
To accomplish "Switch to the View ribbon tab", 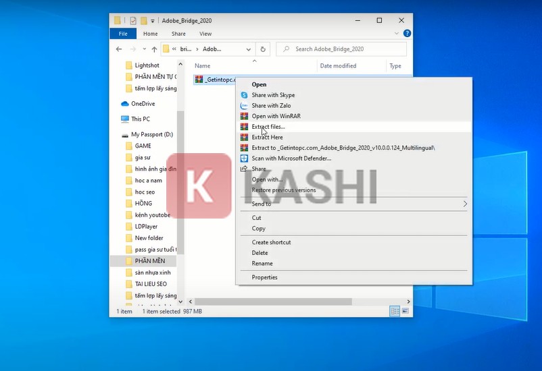I will pos(205,34).
